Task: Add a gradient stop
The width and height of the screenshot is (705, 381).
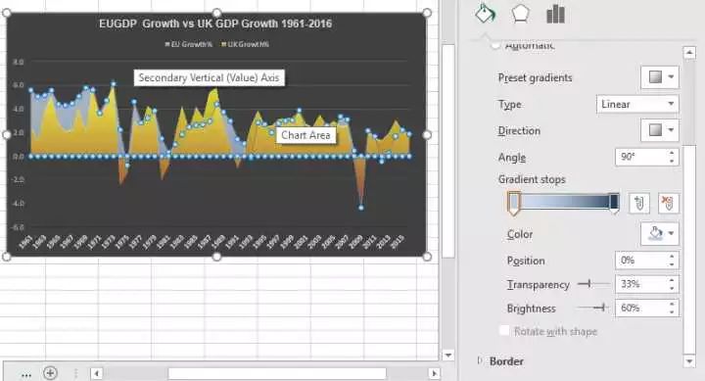Action: [638, 203]
